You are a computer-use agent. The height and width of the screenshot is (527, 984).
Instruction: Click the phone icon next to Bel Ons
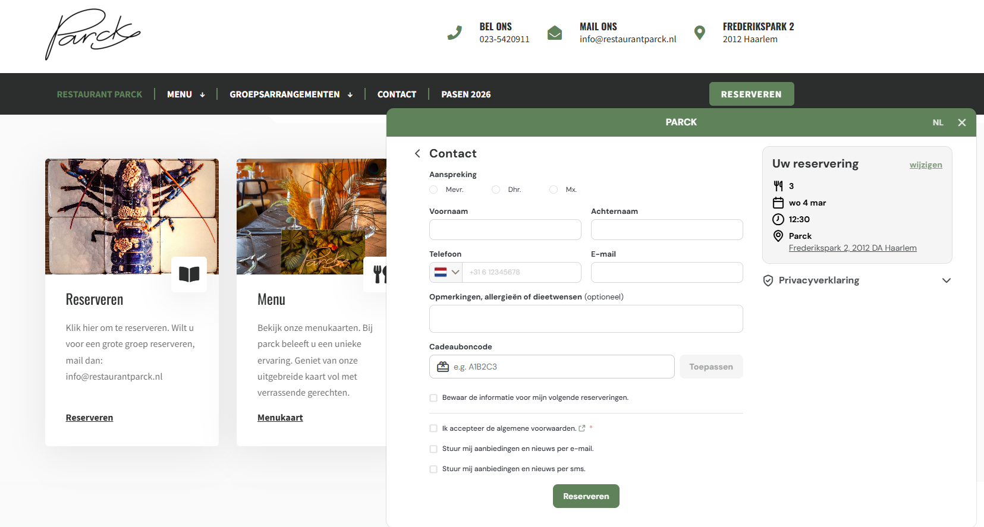coord(455,33)
